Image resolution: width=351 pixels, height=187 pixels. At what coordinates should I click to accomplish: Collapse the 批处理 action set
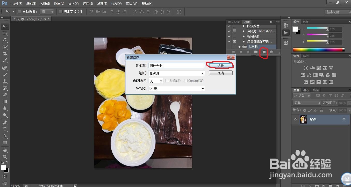[240, 47]
